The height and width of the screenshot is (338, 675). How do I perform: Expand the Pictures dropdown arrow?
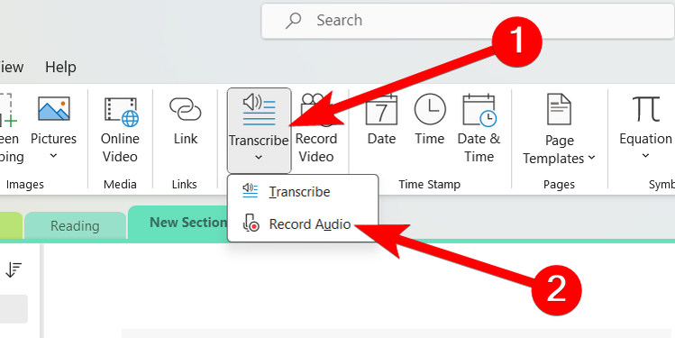[54, 156]
